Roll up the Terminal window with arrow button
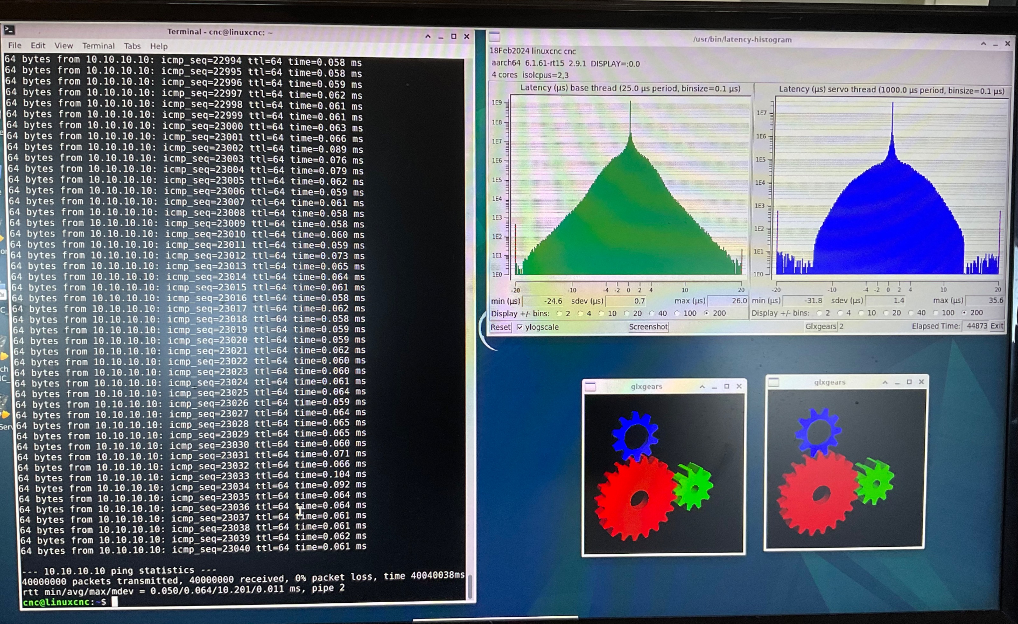 pyautogui.click(x=428, y=36)
